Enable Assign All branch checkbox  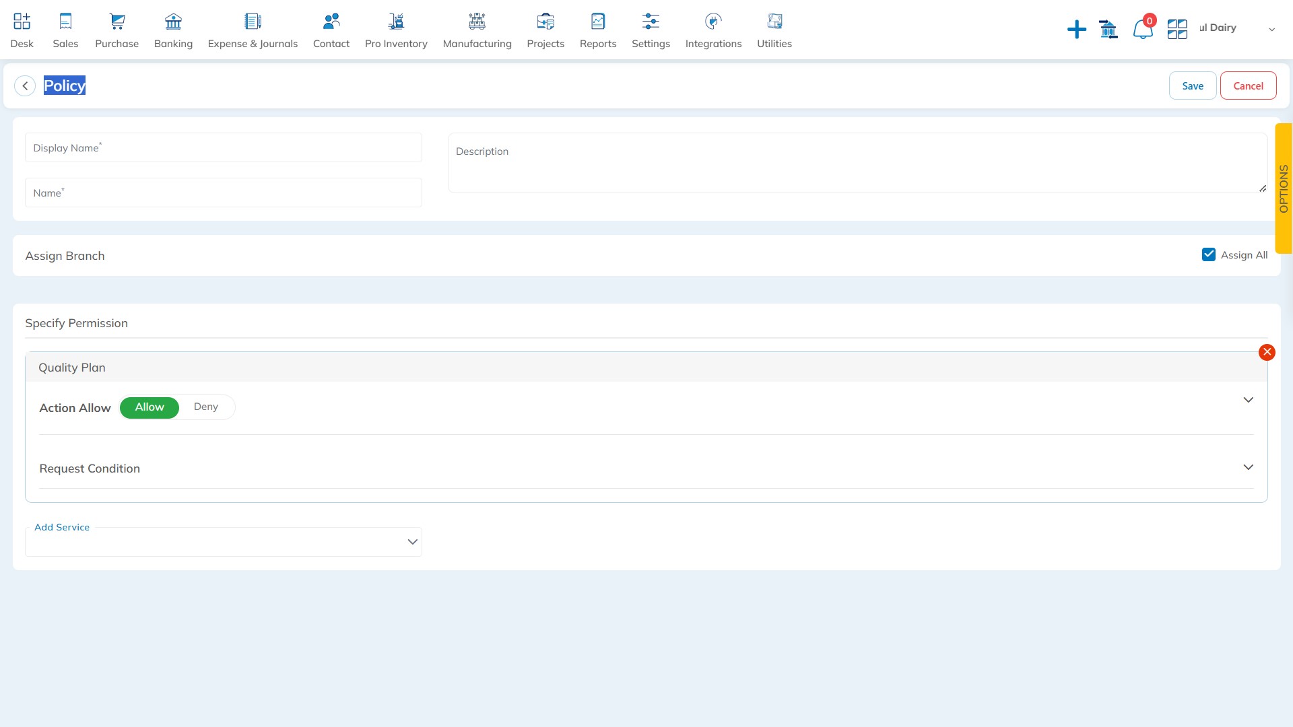1209,256
